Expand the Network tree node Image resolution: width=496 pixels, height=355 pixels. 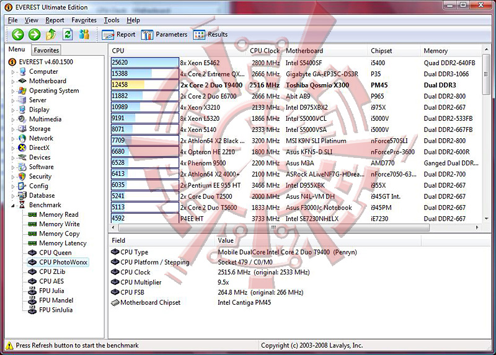(x=13, y=139)
